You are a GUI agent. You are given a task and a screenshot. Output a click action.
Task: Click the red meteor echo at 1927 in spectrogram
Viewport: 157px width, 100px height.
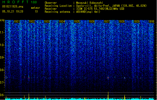(x=108, y=78)
